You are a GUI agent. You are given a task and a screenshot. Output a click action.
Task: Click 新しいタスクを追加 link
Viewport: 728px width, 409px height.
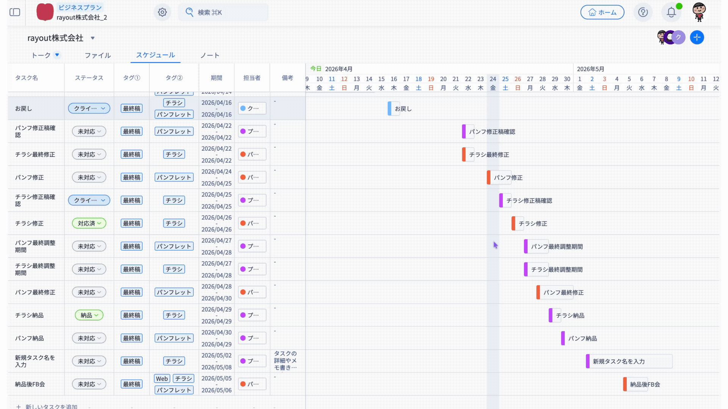(x=51, y=406)
